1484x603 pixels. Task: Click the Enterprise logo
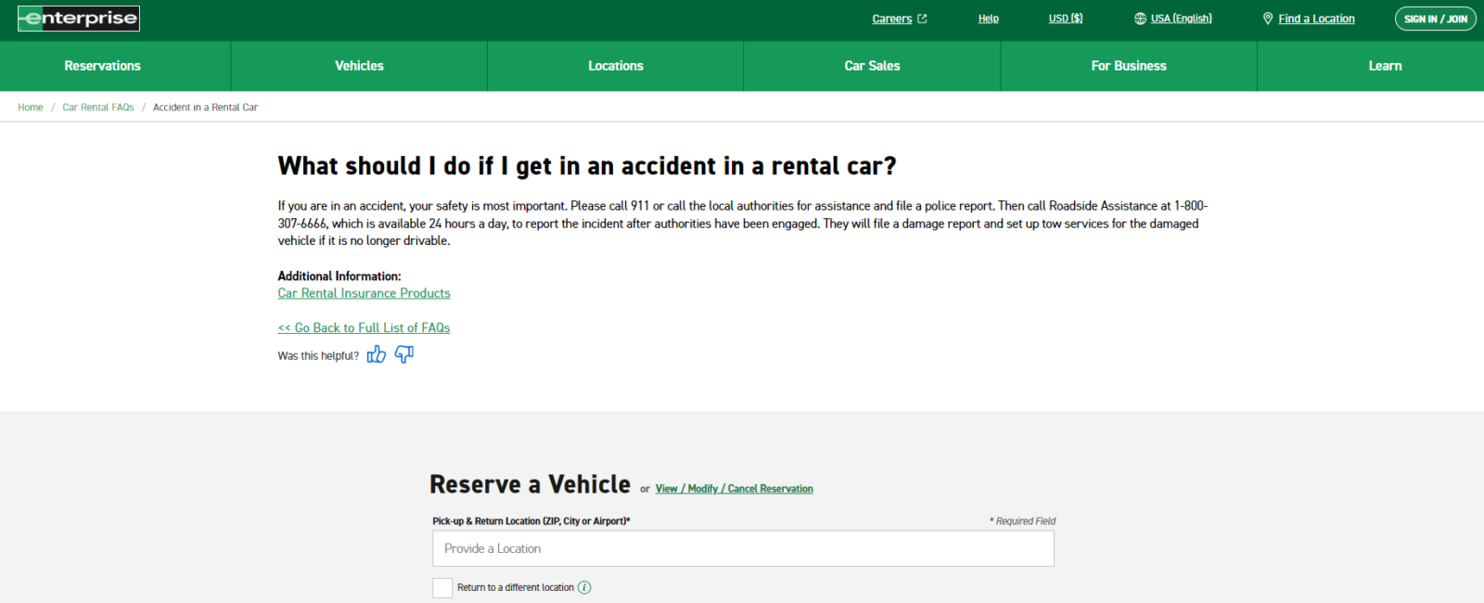coord(79,19)
